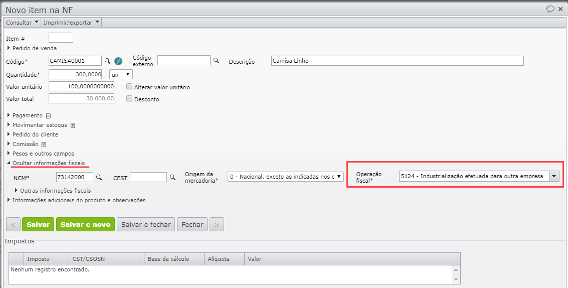Click the Valor total field showing 30.000,00
The width and height of the screenshot is (568, 288).
[x=82, y=98]
